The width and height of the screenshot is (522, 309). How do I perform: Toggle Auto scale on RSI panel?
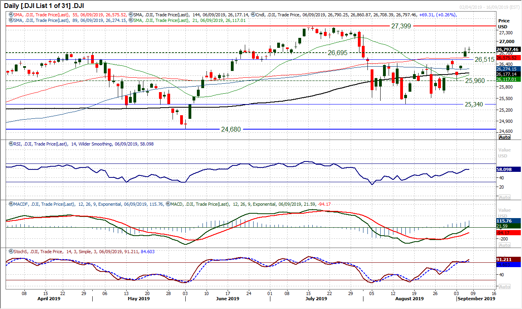click(x=505, y=197)
